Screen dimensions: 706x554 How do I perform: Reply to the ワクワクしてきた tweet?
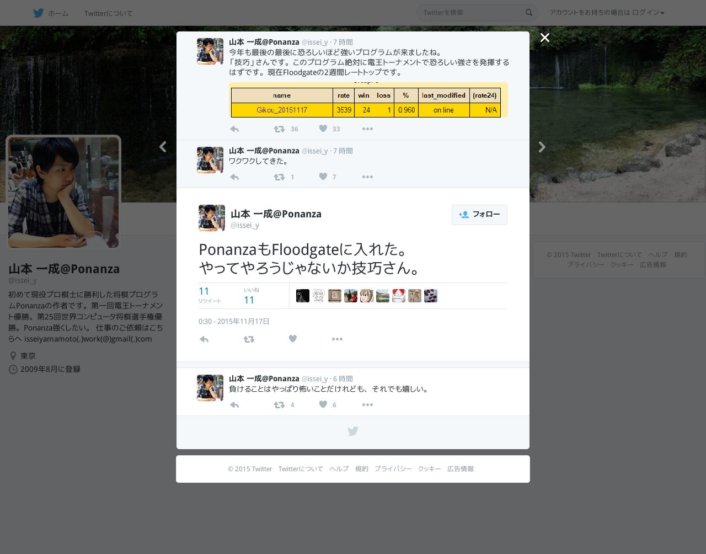click(234, 177)
